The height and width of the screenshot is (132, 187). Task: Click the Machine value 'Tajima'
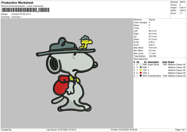point(152,20)
